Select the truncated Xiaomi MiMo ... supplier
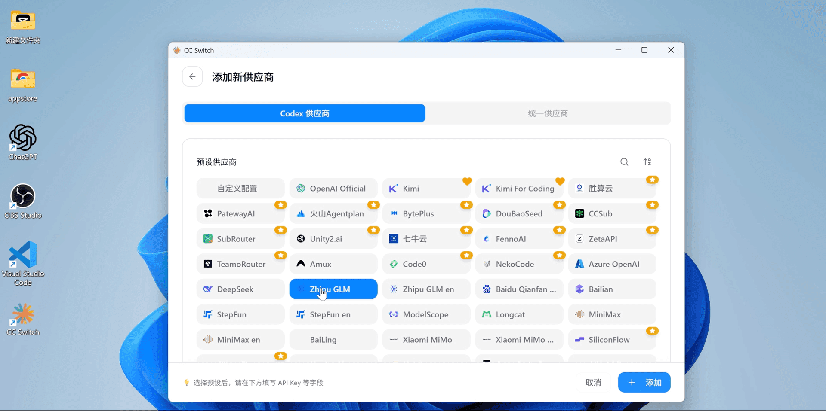Viewport: 826px width, 411px height. (x=519, y=340)
